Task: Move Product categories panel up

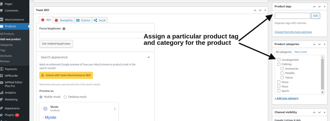Action: click(314, 44)
